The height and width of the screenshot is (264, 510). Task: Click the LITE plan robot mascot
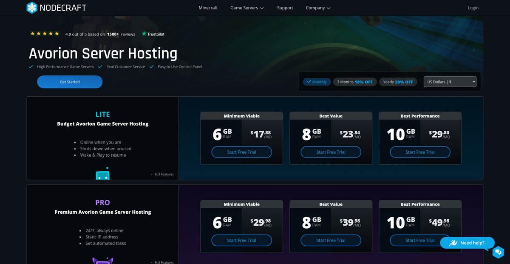pyautogui.click(x=102, y=173)
